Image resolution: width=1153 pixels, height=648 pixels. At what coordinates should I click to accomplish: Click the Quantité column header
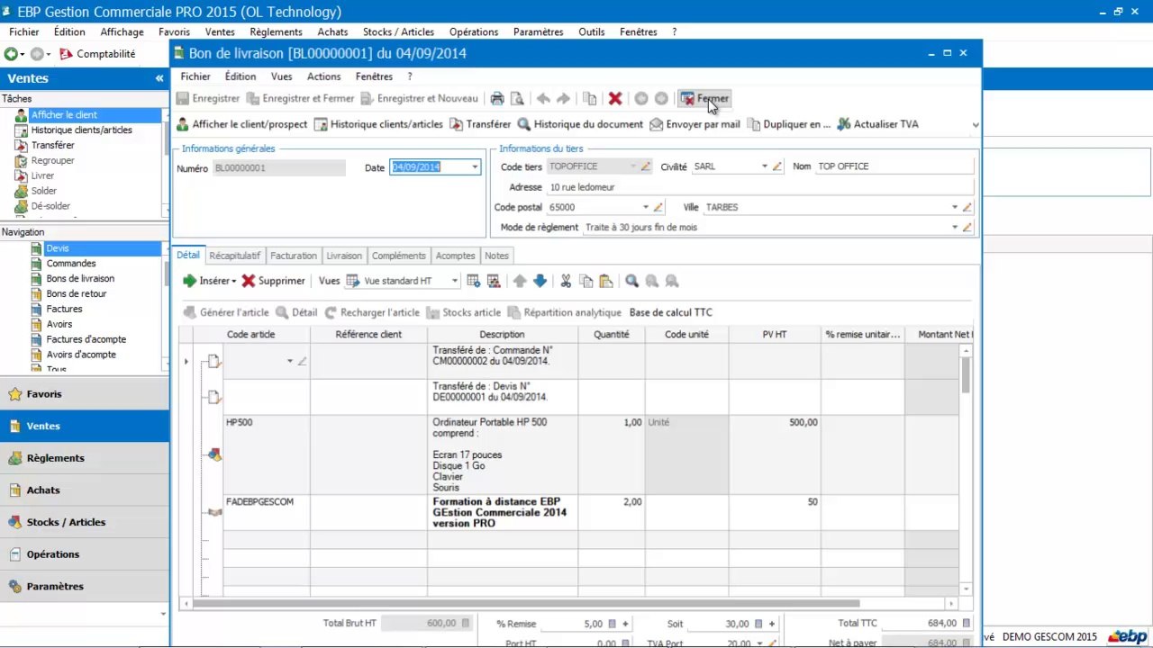(612, 335)
